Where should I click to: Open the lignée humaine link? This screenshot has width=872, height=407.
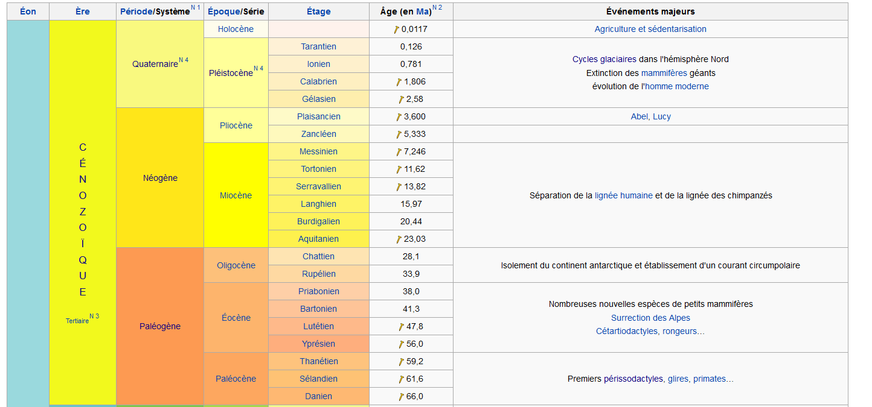[623, 195]
